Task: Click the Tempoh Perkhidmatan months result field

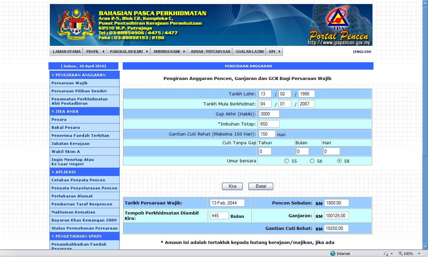Action: coord(219,216)
